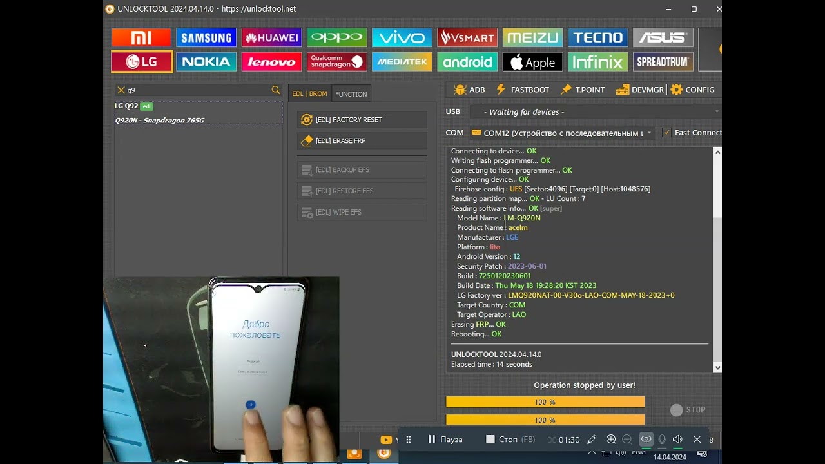Click [EDL] WIPE EFS
Screen dimensions: 825x464
click(362, 212)
